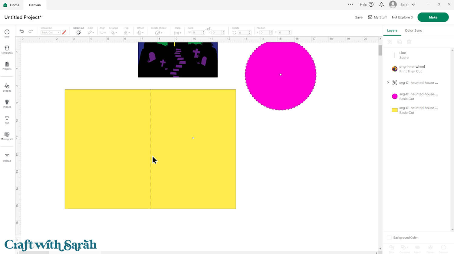Open the Operation dropdown showing Basic Cut

pos(51,32)
